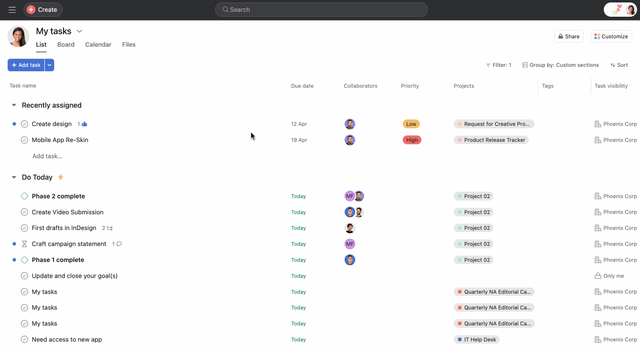640x349 pixels.
Task: Click the High priority tag on Mobile App Re-Skin
Action: click(x=412, y=140)
